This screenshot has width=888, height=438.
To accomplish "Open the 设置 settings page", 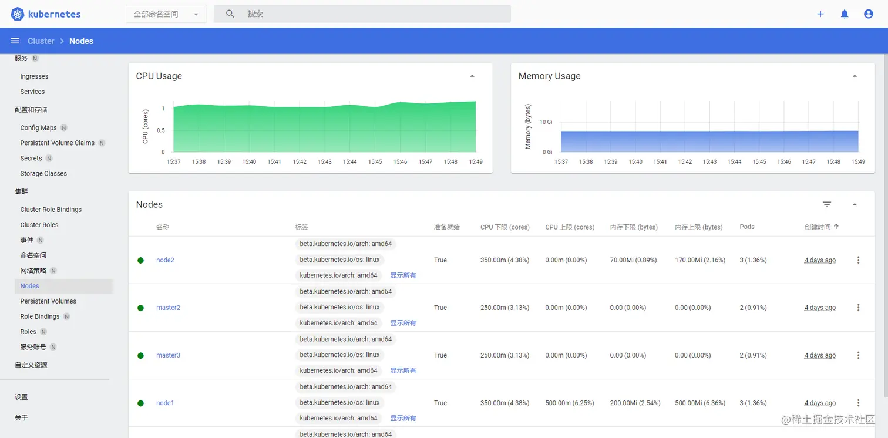I will 21,397.
